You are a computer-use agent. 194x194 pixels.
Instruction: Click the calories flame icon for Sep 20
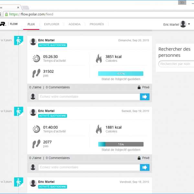pos(99,59)
